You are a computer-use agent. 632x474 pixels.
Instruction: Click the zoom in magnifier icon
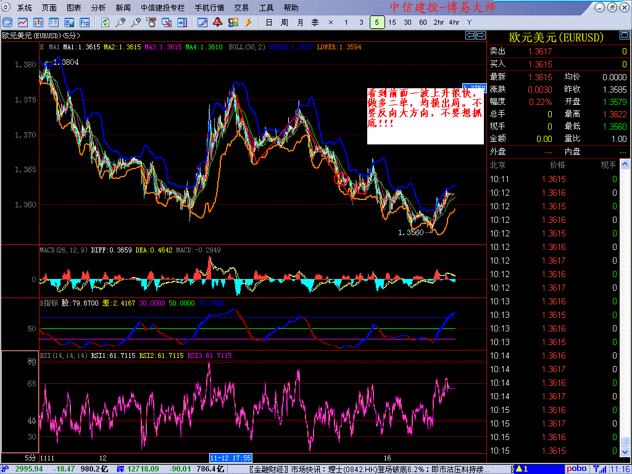point(121,22)
